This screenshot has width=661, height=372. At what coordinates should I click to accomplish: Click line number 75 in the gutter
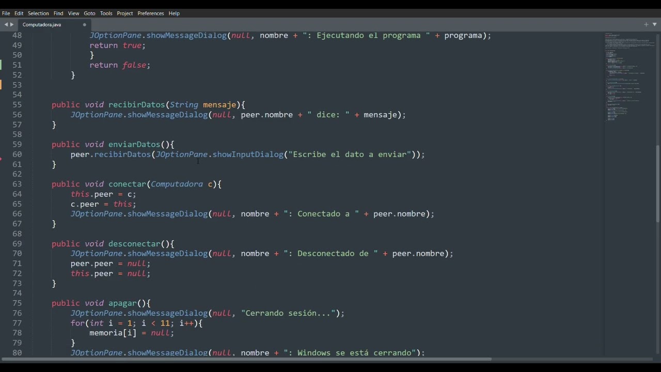coord(17,303)
